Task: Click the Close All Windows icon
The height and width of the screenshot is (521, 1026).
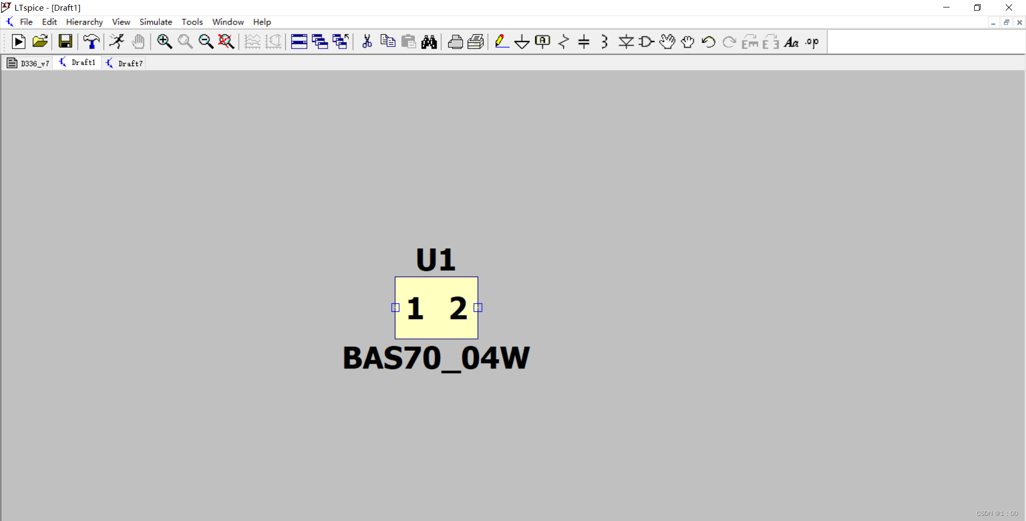Action: pyautogui.click(x=340, y=42)
